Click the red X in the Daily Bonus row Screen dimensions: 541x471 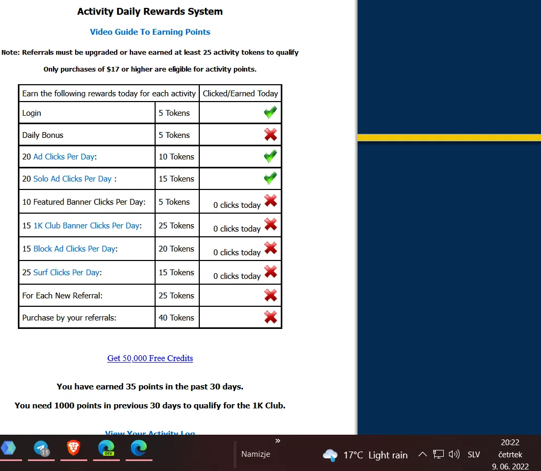pos(270,135)
